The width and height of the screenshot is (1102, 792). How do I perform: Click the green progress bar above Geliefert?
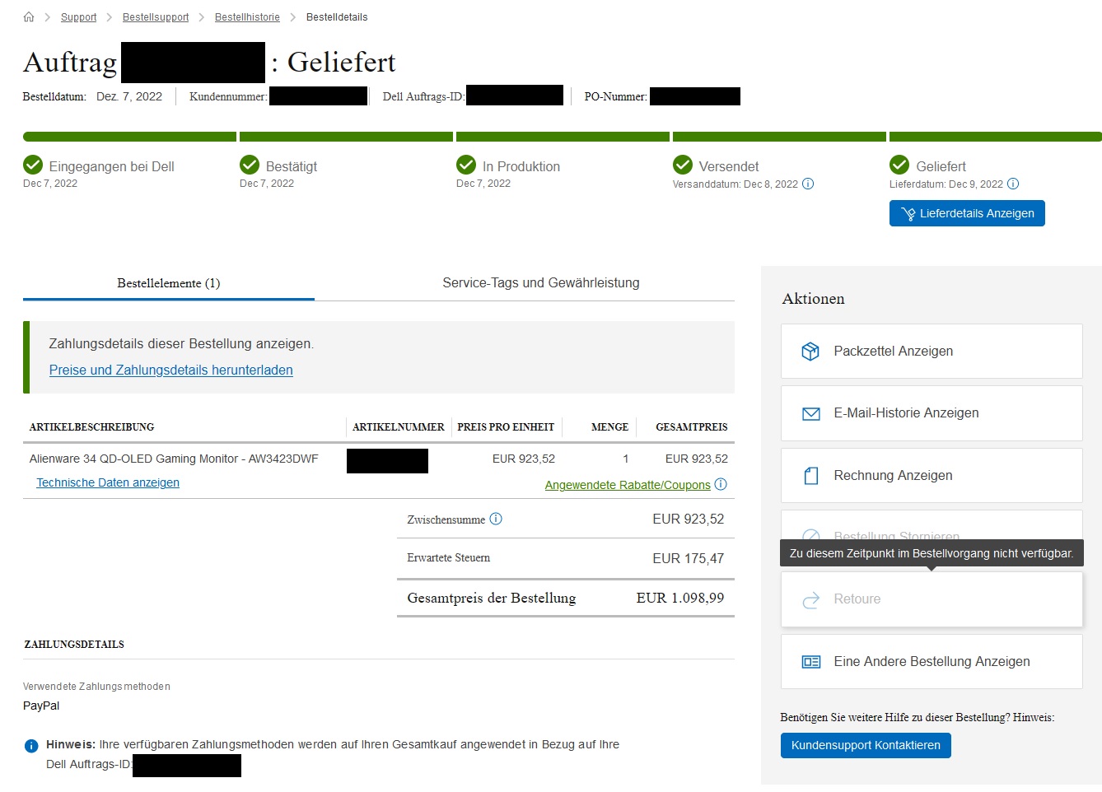click(x=996, y=137)
